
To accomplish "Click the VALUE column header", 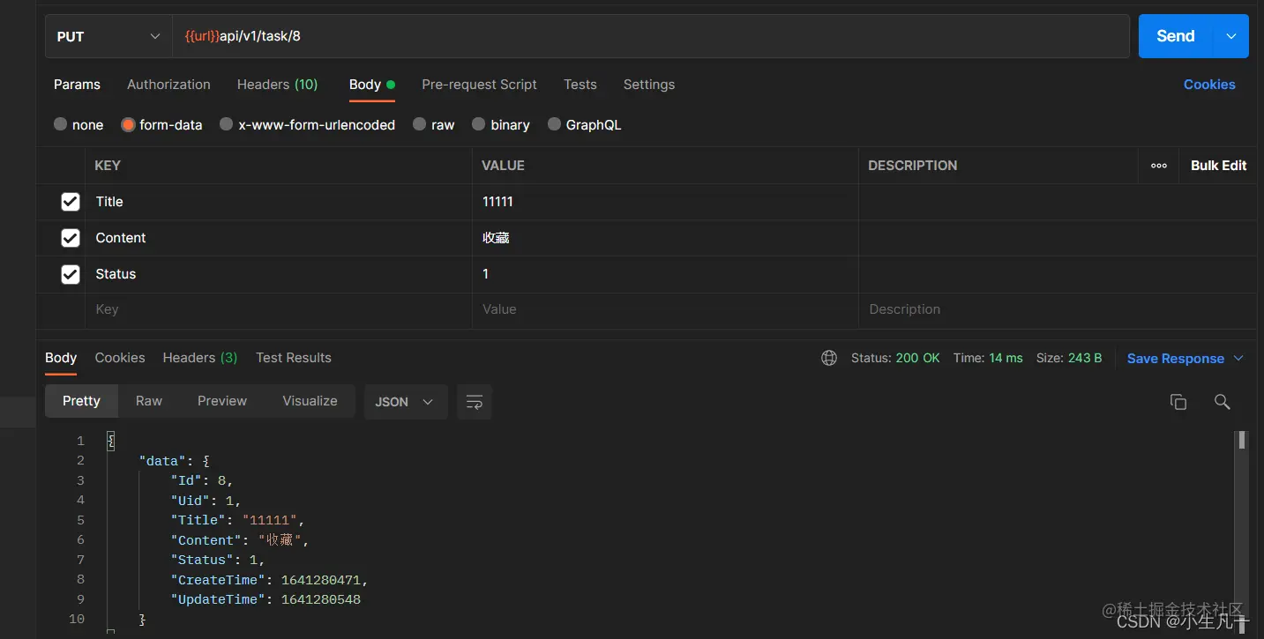I will [503, 166].
